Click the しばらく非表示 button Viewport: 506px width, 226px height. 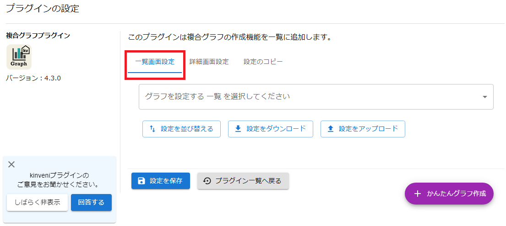tap(38, 203)
